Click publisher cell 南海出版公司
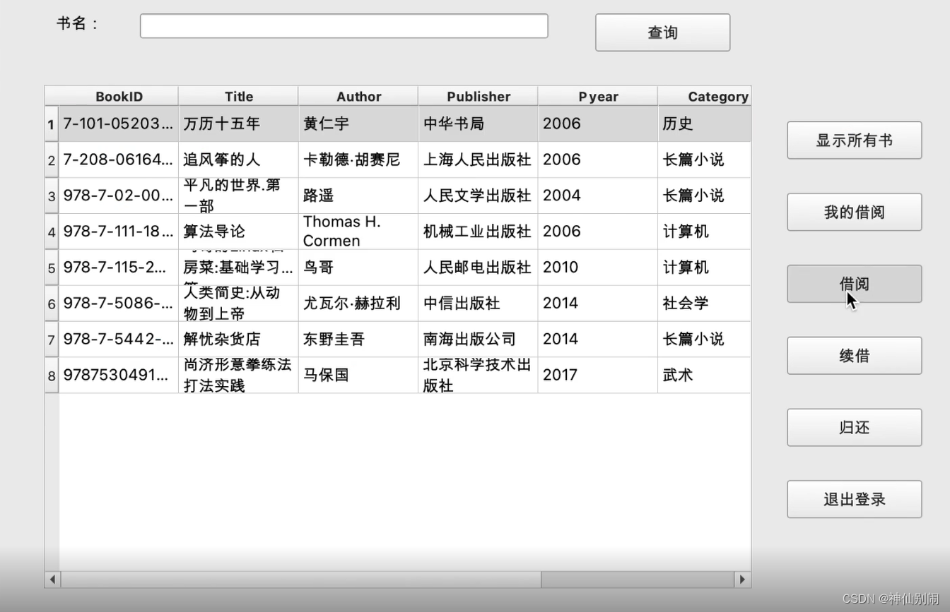The image size is (950, 612). [478, 340]
